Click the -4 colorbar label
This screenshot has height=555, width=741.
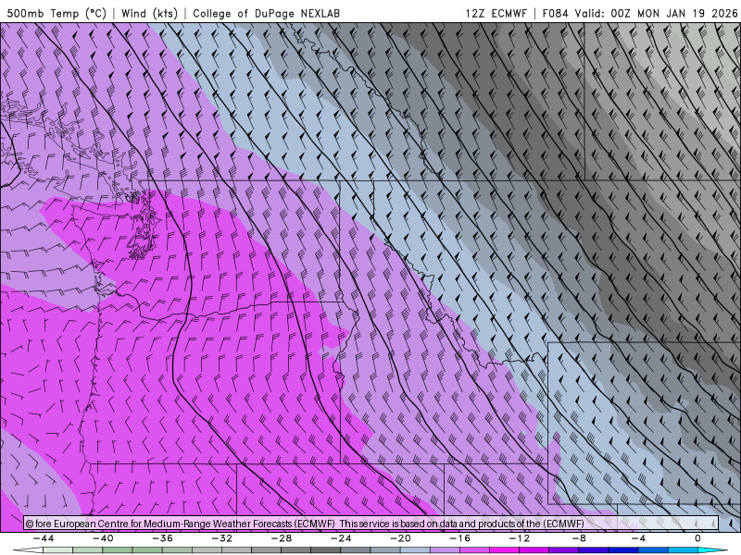638,538
